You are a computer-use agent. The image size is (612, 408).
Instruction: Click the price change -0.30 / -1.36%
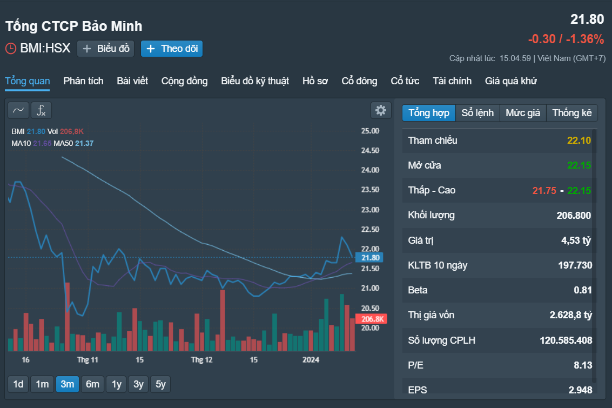566,39
